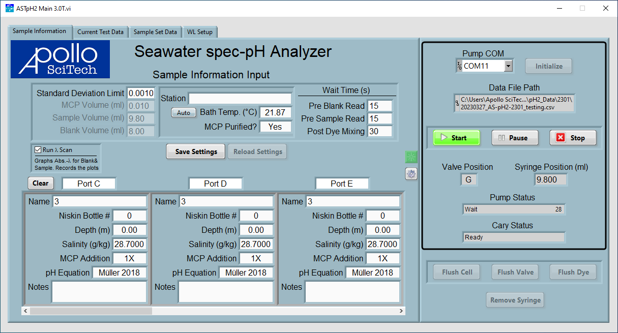Click the path icon beside Data File Path
The image size is (618, 333).
[457, 103]
